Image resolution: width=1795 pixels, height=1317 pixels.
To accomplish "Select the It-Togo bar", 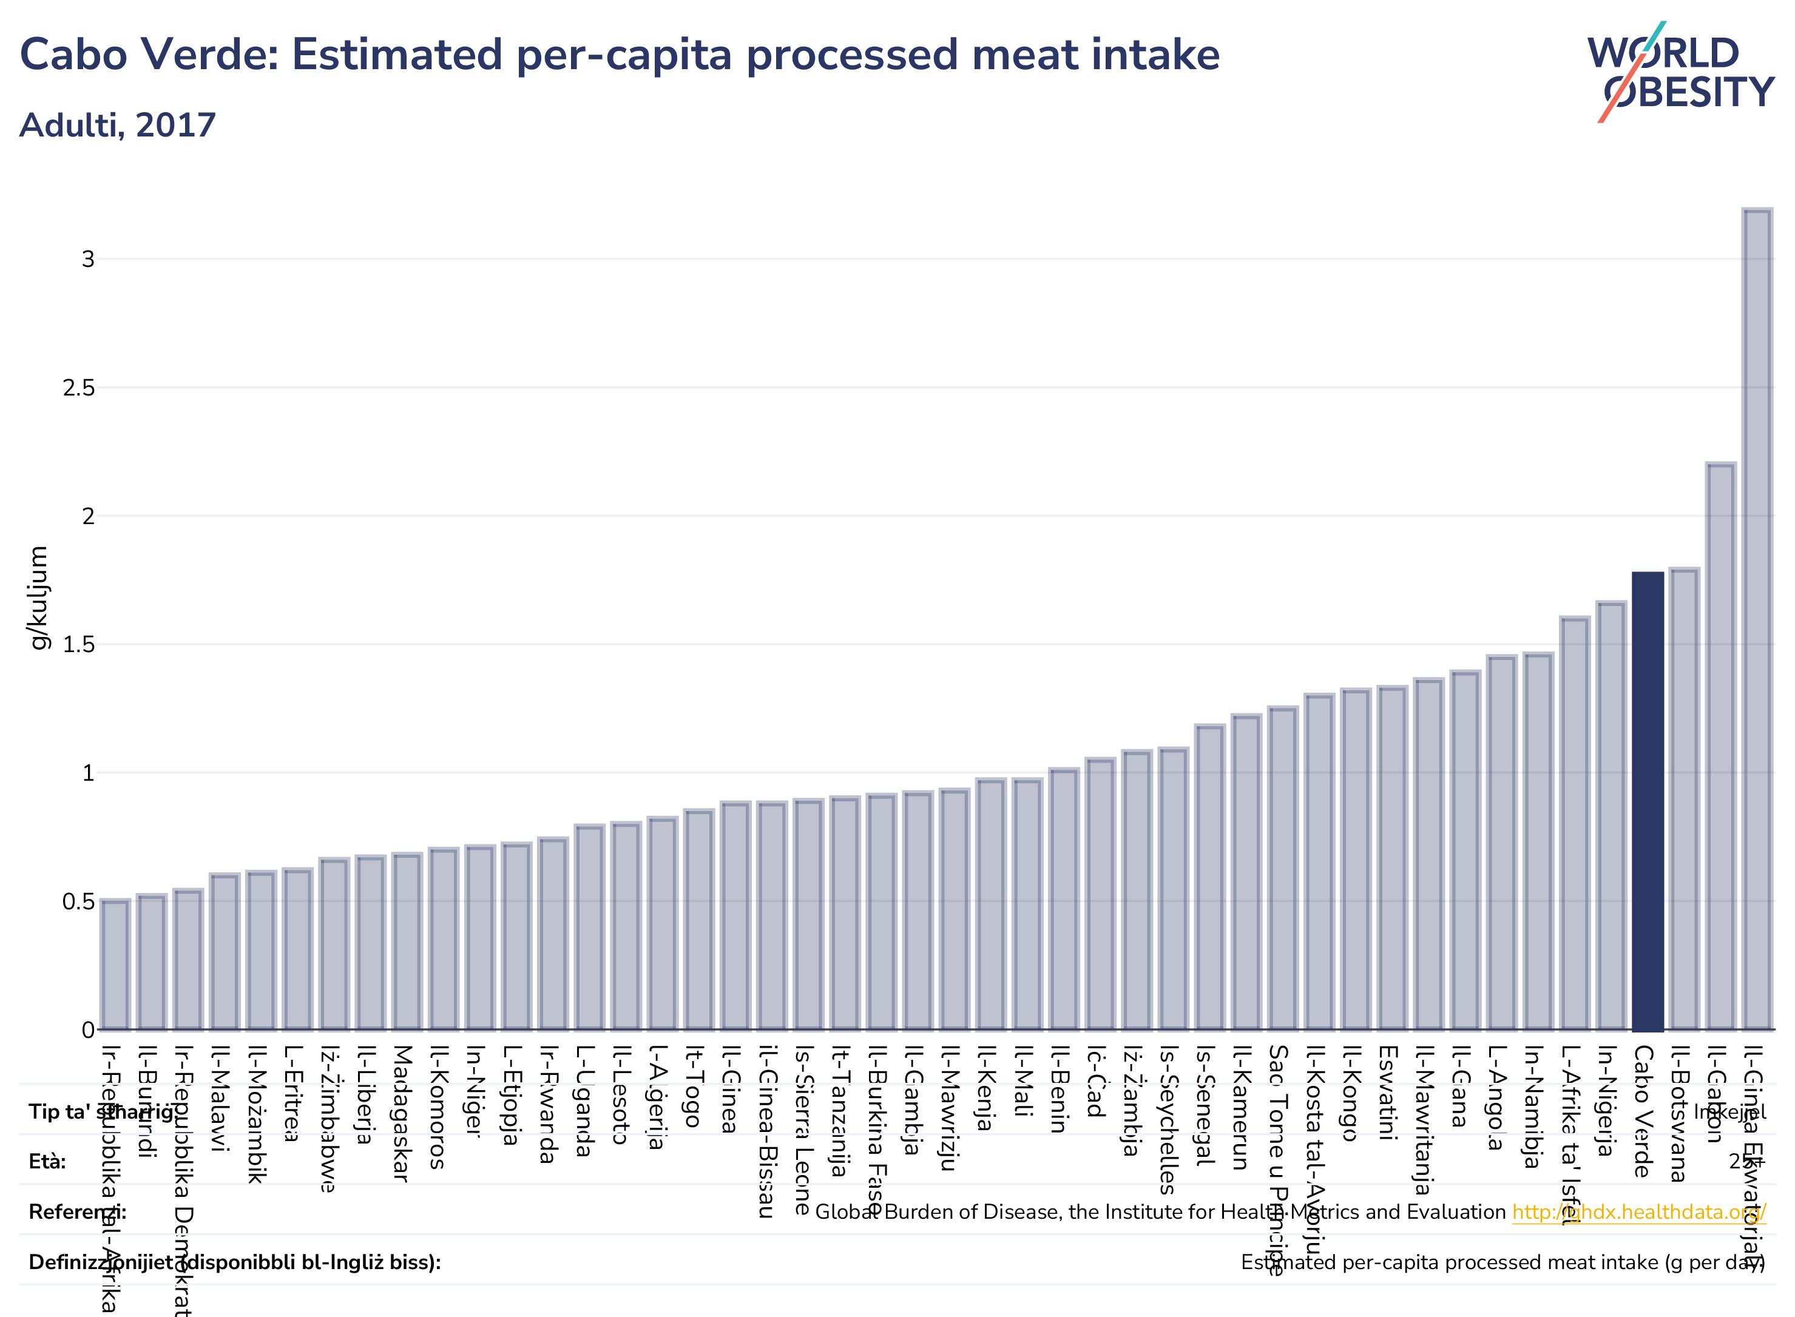I will (x=698, y=920).
